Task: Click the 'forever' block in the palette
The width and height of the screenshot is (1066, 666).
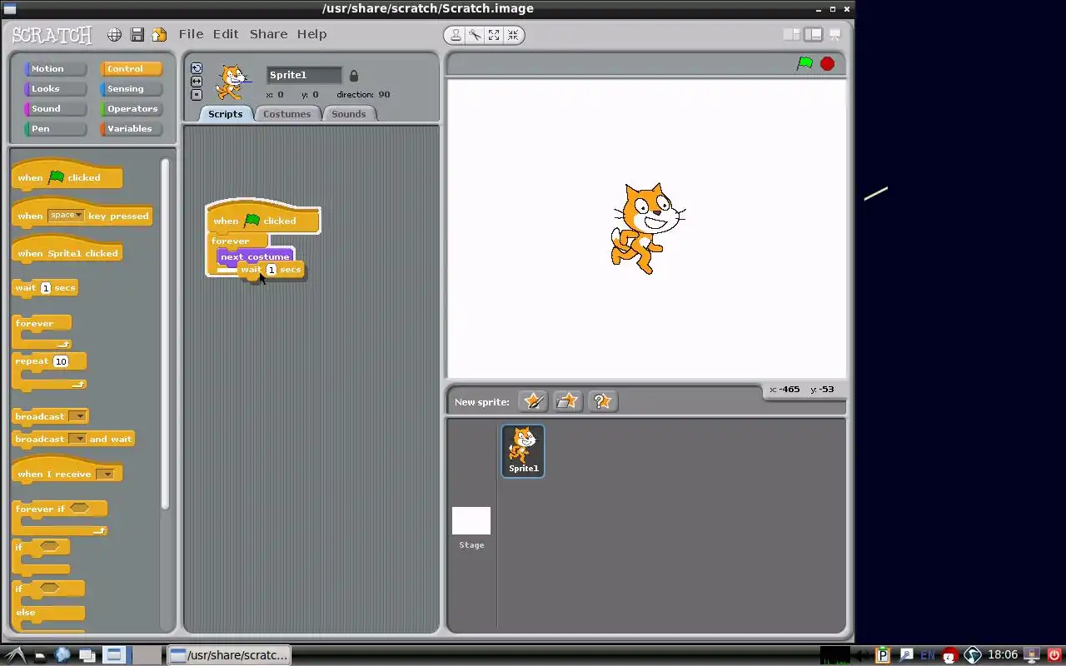Action: tap(42, 331)
